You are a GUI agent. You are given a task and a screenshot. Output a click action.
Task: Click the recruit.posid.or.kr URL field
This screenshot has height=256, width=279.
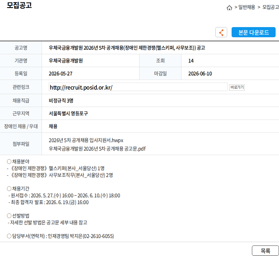point(138,87)
